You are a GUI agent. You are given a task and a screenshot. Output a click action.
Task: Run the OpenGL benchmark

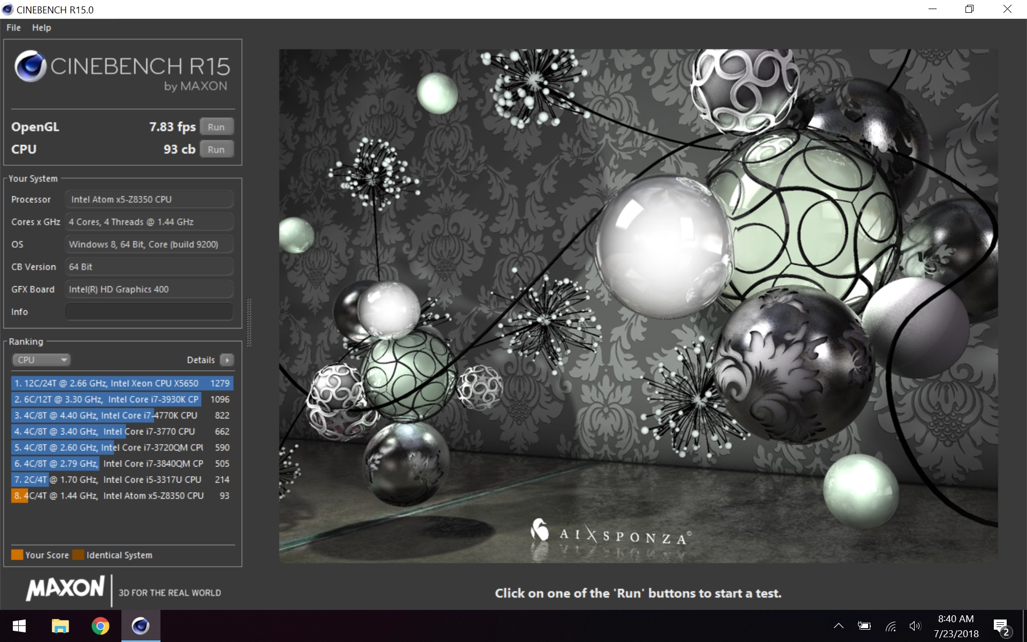(x=216, y=127)
